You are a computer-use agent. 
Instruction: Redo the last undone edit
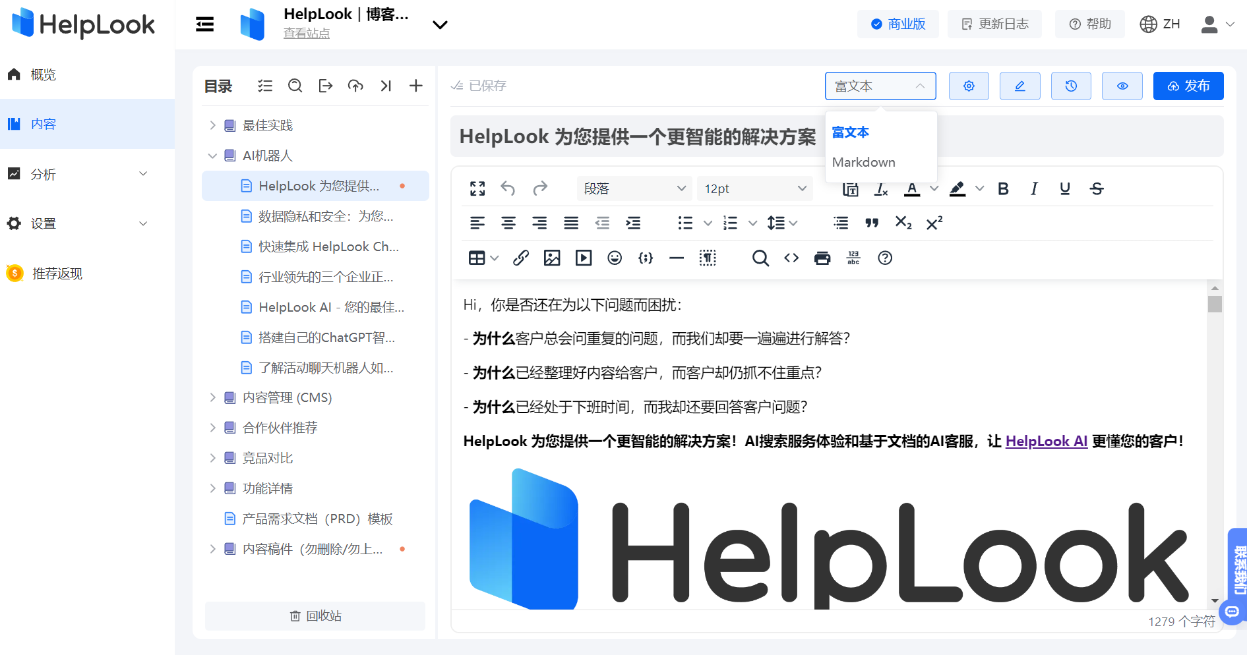pyautogui.click(x=540, y=188)
